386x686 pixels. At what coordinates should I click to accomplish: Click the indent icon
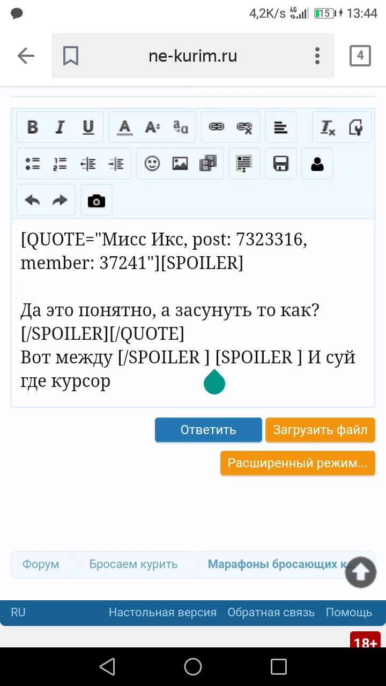pos(116,163)
